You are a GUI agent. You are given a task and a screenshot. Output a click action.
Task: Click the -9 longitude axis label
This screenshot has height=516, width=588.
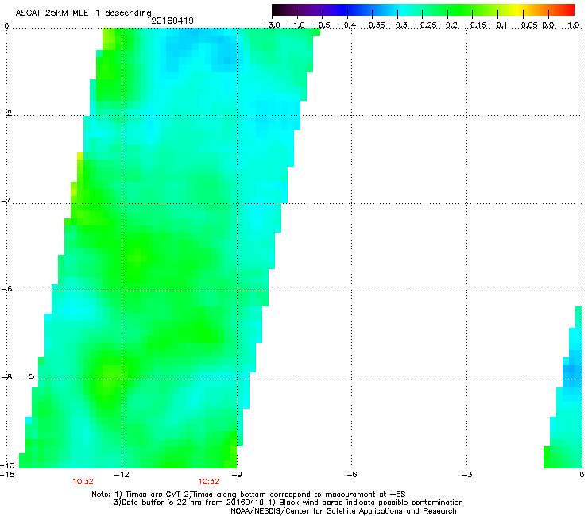(x=237, y=475)
